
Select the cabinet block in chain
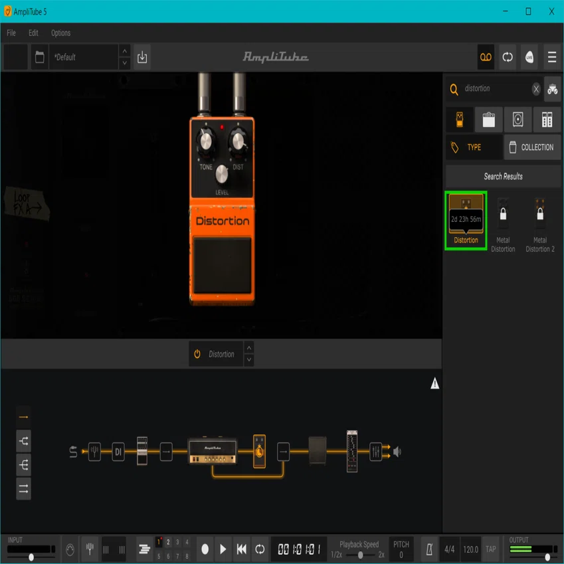pos(318,450)
